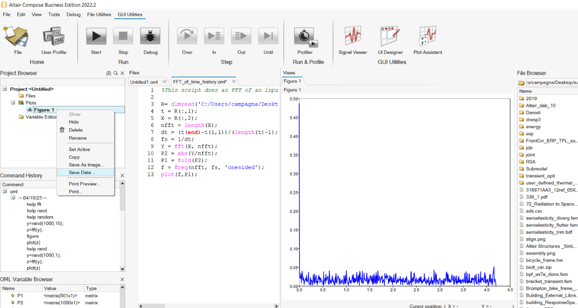This screenshot has width=578, height=308.
Task: Open the Profiler tool
Action: point(306,37)
